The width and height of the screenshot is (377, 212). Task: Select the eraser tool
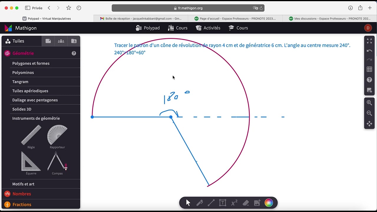(x=246, y=203)
